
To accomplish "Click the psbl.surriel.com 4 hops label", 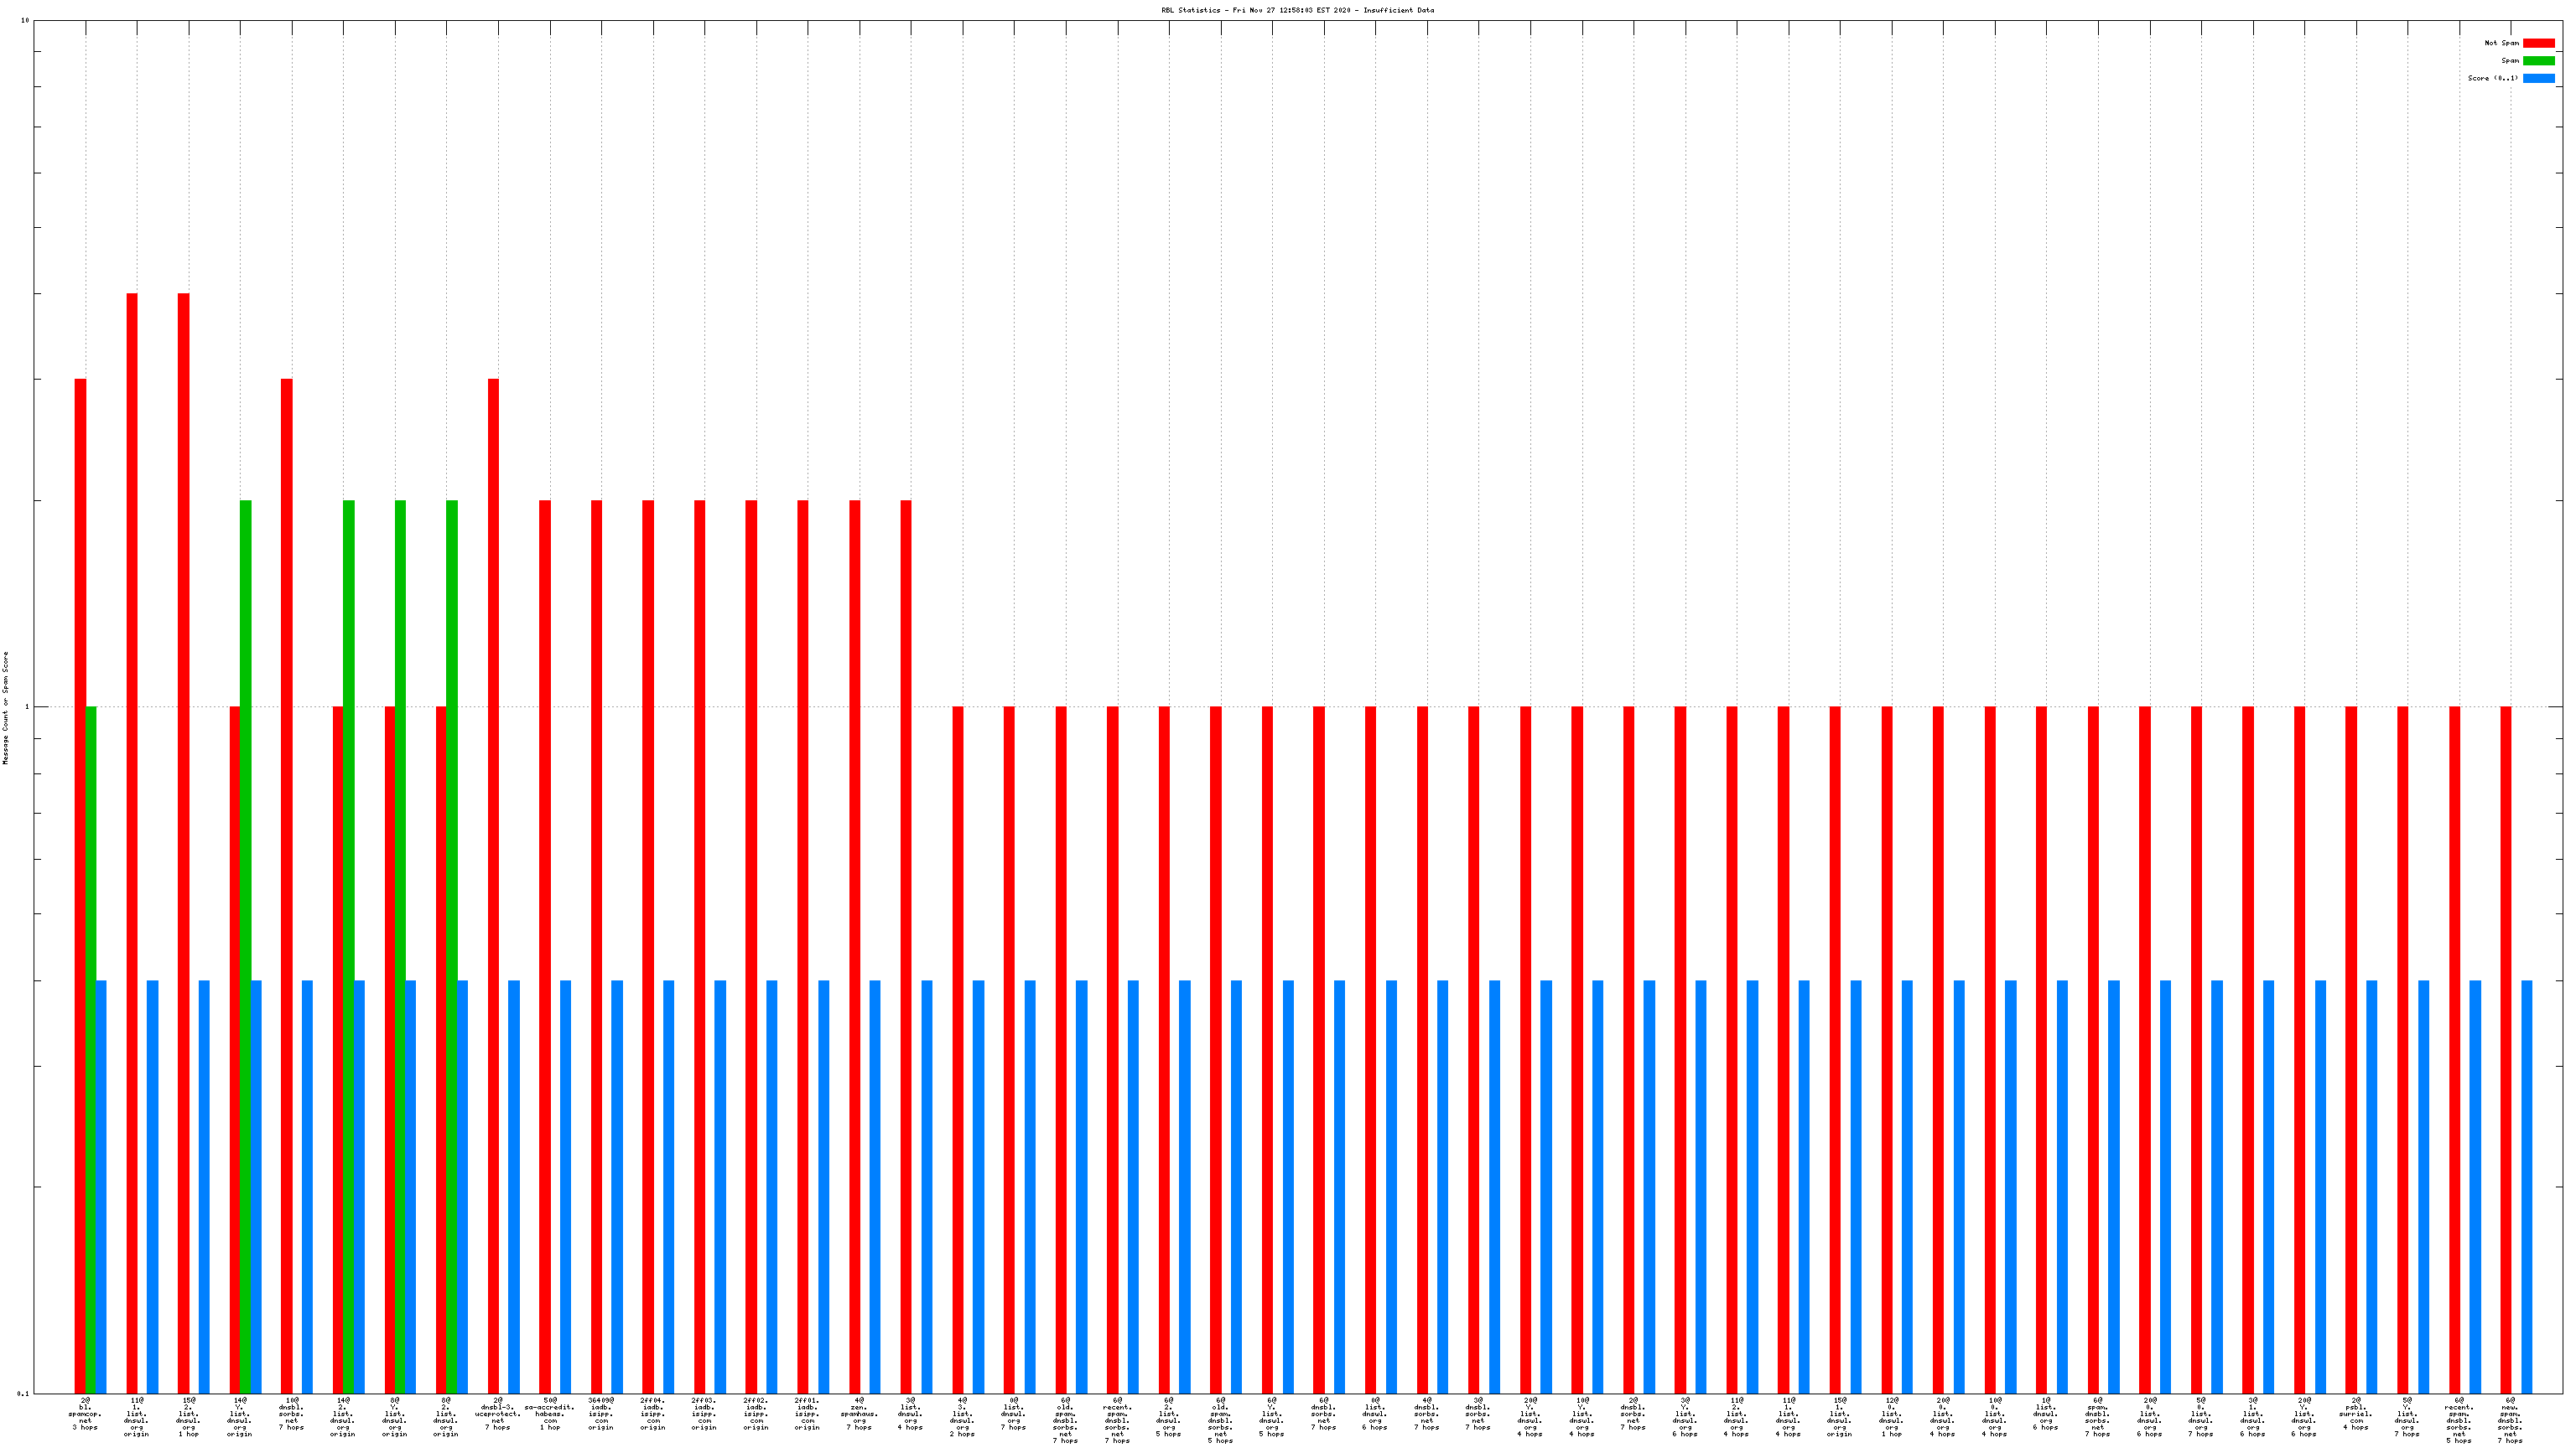I will pyautogui.click(x=2355, y=1413).
